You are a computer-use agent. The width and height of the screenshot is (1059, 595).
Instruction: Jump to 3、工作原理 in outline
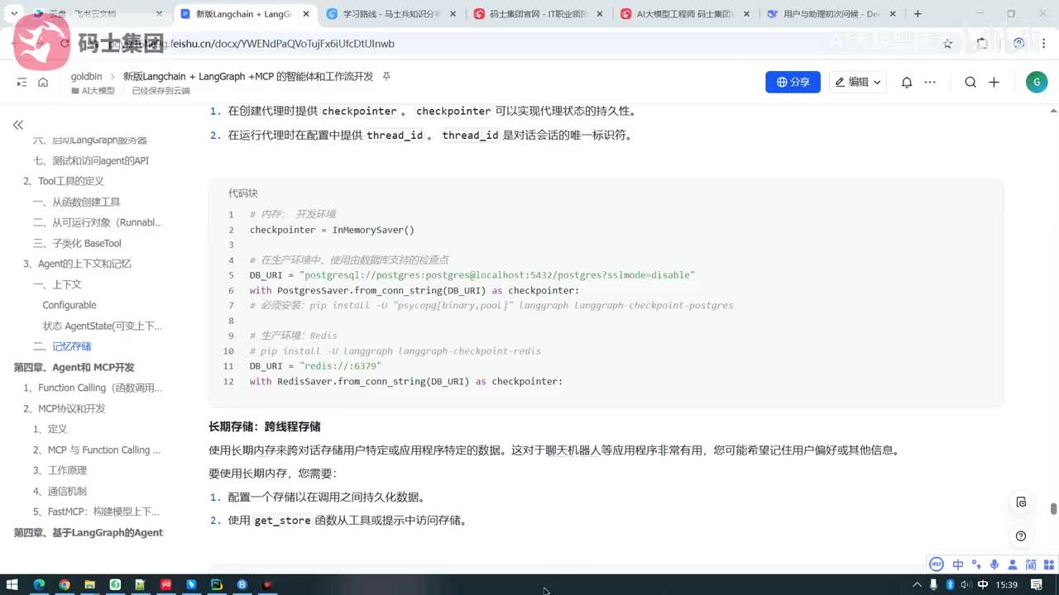pyautogui.click(x=60, y=470)
